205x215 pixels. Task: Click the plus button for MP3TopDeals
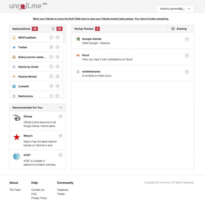pos(58,37)
